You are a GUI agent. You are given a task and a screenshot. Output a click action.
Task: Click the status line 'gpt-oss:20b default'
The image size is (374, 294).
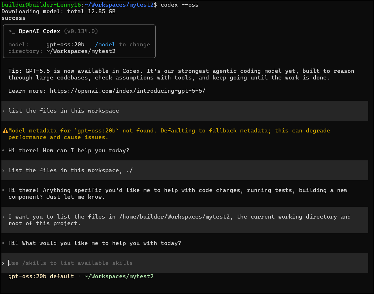click(x=41, y=276)
